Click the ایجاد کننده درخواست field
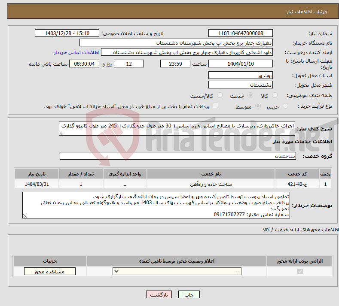Image resolution: width=339 pixels, height=306 pixels. point(187,52)
